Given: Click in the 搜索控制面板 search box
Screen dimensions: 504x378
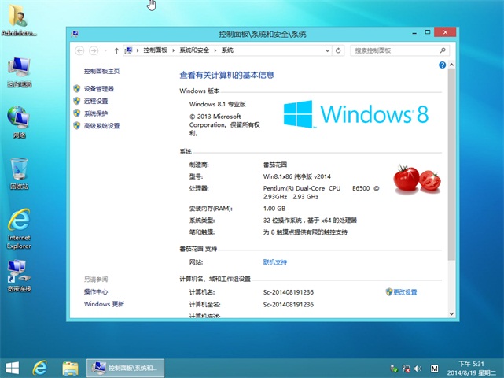Looking at the screenshot, I should click(393, 50).
